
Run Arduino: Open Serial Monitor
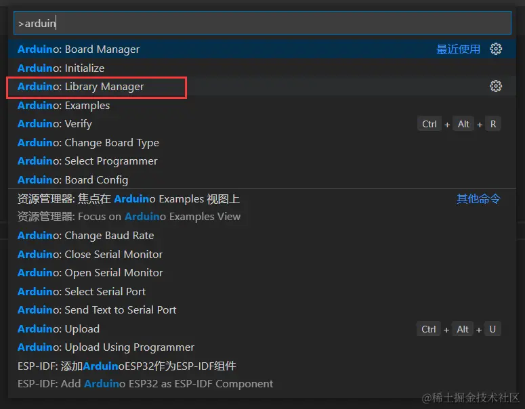pyautogui.click(x=262, y=272)
